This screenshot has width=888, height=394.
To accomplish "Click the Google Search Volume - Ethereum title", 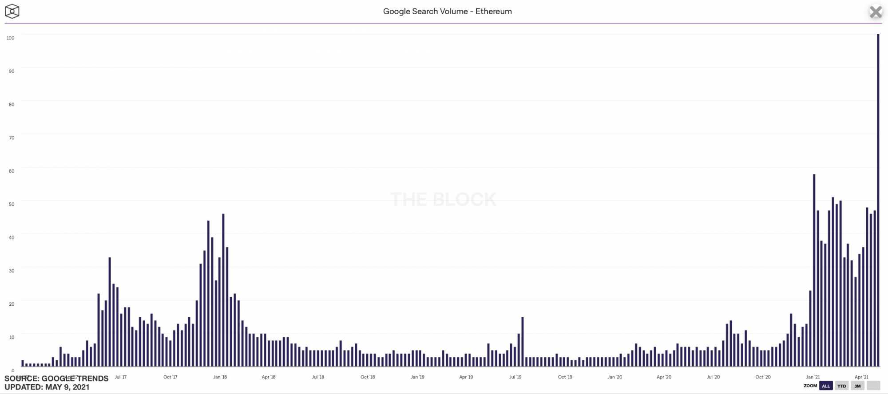I will 447,12.
